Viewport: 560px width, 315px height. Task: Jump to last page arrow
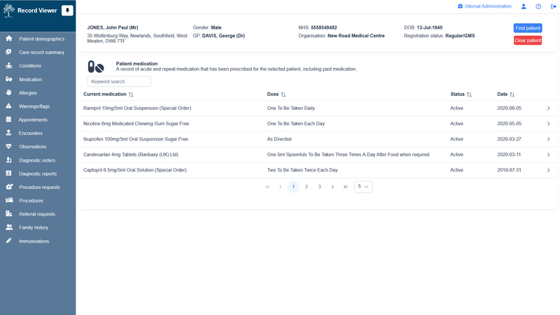tap(345, 186)
